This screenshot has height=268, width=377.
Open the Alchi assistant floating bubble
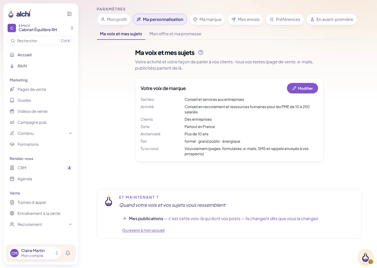pyautogui.click(x=365, y=257)
